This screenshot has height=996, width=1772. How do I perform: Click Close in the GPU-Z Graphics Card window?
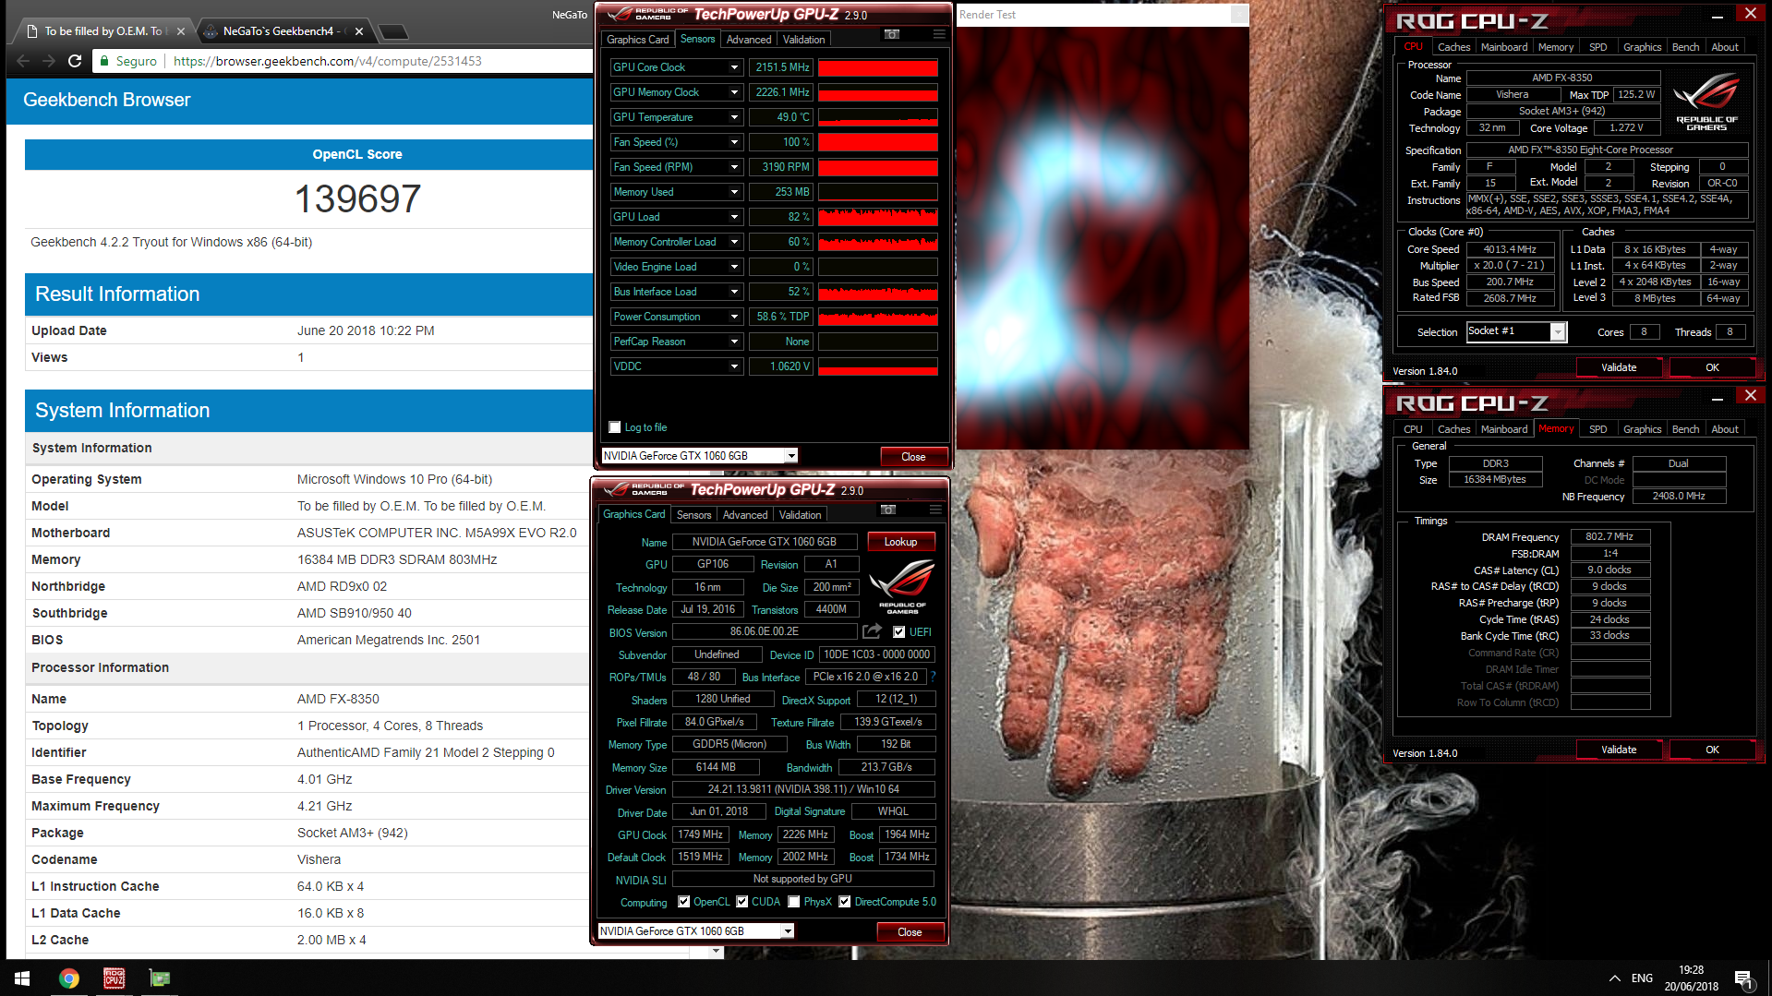click(910, 932)
